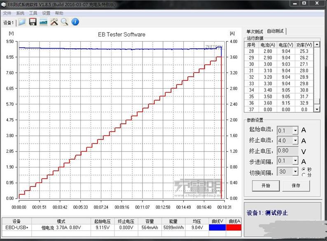Click the open folder toolbar icon
Image resolution: width=327 pixels, height=241 pixels.
(x=22, y=22)
